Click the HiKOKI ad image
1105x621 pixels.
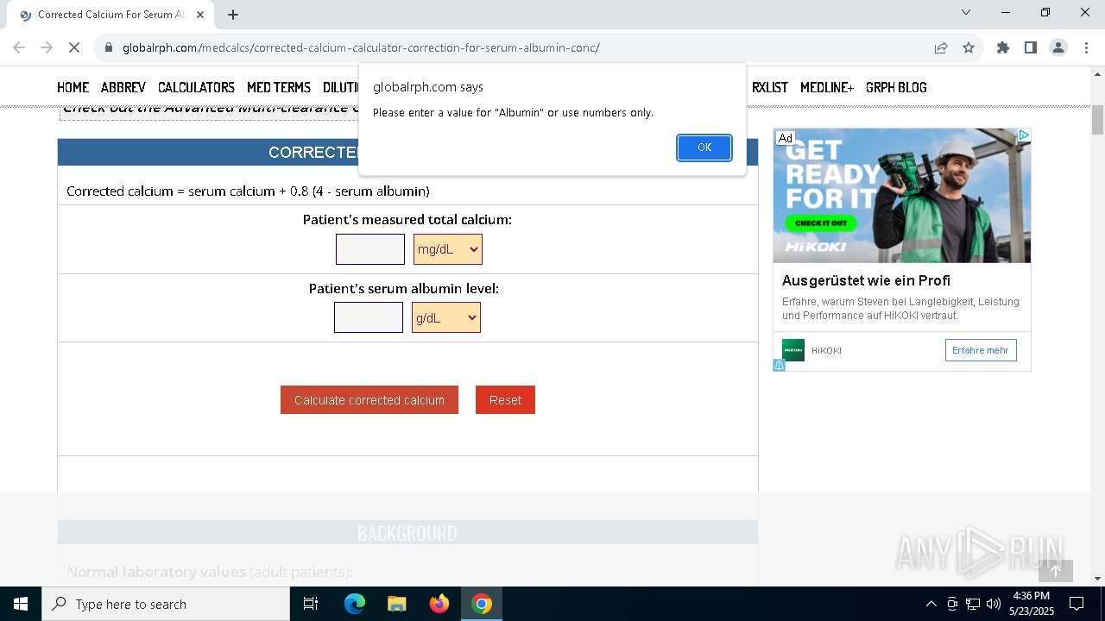tap(902, 196)
